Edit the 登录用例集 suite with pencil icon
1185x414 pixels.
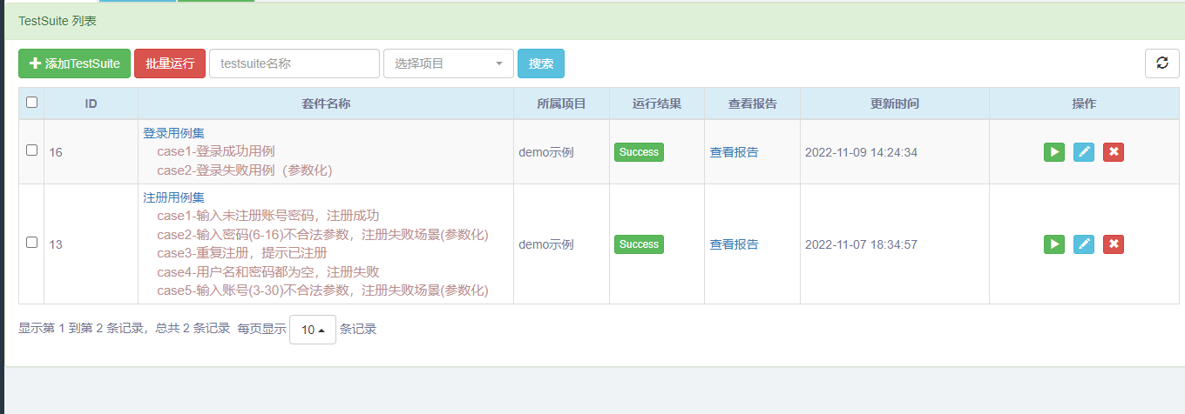click(x=1084, y=152)
